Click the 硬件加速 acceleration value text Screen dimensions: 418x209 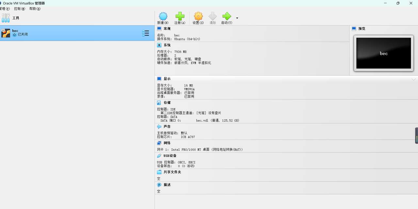click(x=193, y=63)
